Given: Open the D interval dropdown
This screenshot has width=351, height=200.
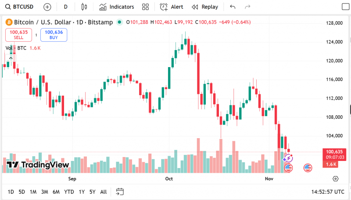Looking at the screenshot, I should point(65,7).
